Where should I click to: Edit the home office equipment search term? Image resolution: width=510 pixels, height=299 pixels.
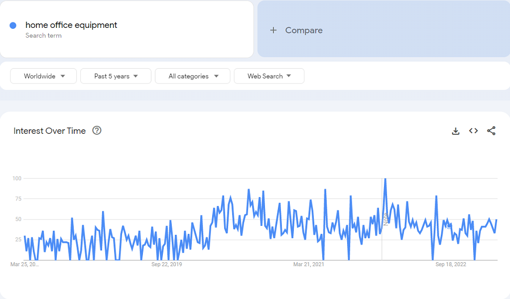[x=71, y=25]
